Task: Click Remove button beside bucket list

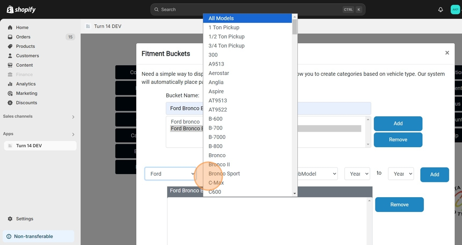Action: point(398,139)
